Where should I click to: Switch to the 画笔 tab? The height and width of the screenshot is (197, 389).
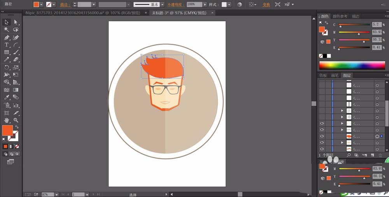[335, 75]
